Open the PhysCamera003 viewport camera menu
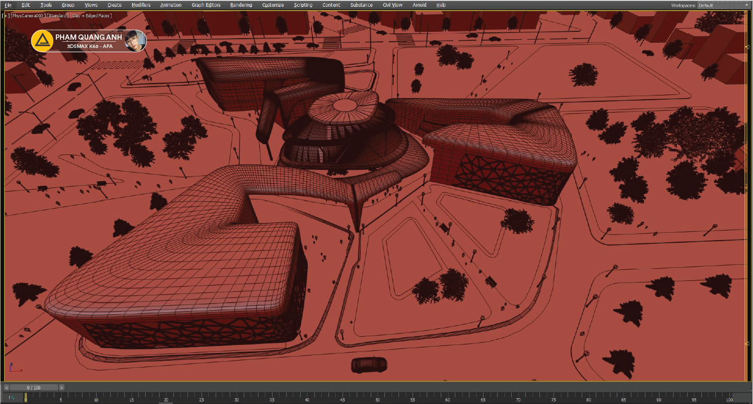The height and width of the screenshot is (404, 753). pos(28,16)
